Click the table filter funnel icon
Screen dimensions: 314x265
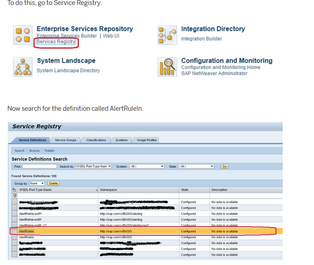click(x=15, y=195)
